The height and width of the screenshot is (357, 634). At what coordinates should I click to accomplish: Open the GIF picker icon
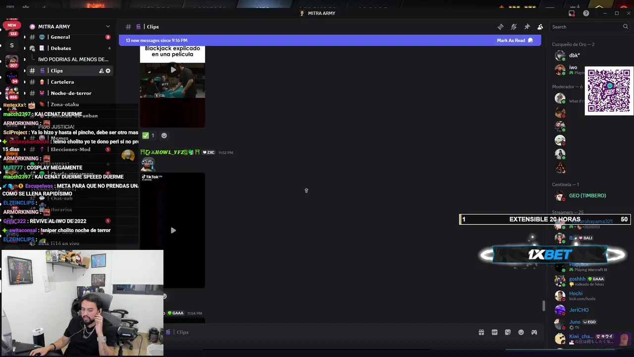click(494, 332)
